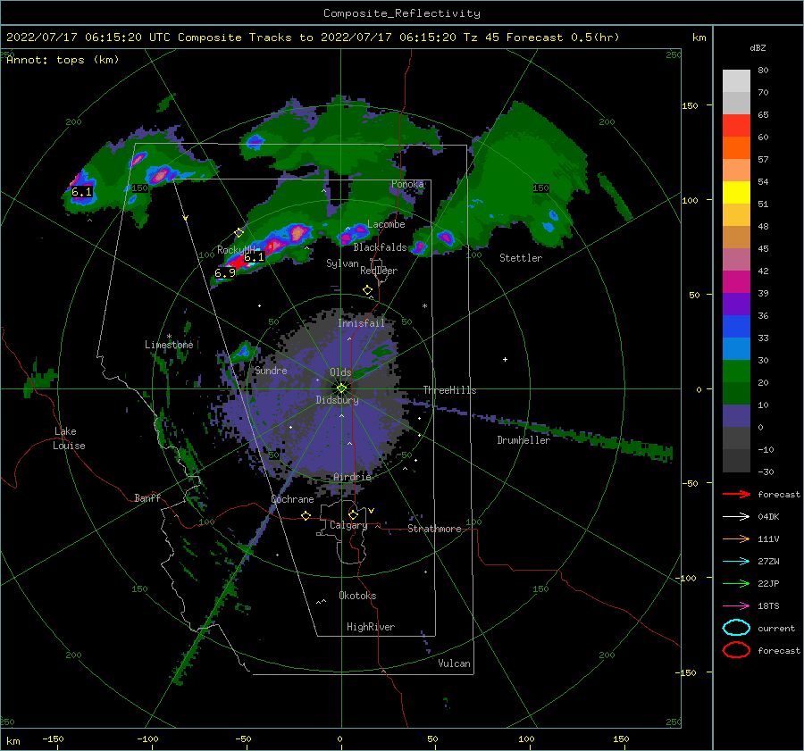Click the white plus marker northeast of ThreeHills

[x=505, y=359]
